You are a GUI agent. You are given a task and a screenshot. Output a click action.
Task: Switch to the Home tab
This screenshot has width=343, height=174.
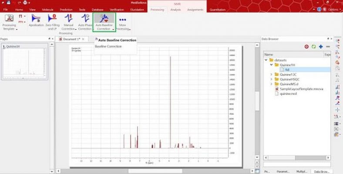click(19, 10)
